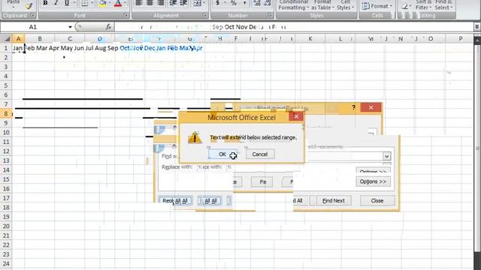481x270 pixels.
Task: Open the Borders dropdown arrow
Action: (x=92, y=3)
